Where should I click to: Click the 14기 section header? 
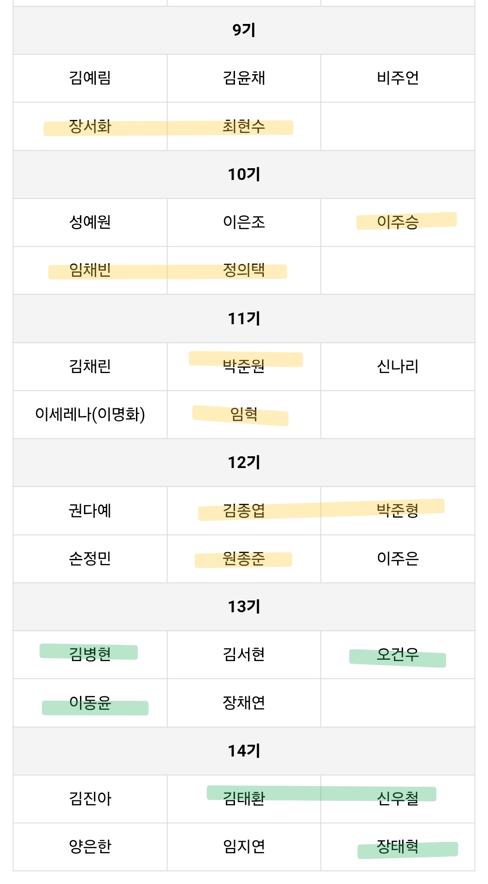[x=244, y=751]
